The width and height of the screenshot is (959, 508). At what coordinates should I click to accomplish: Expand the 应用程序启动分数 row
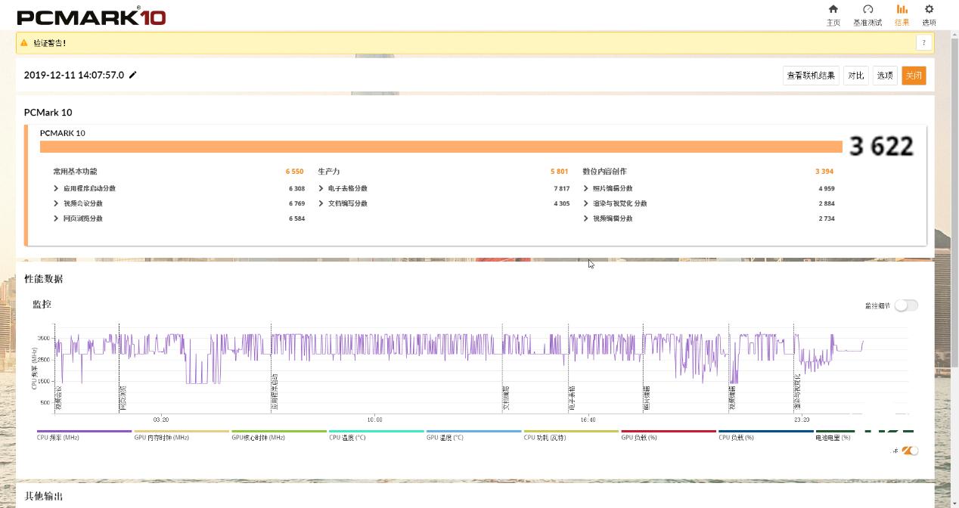pos(57,188)
